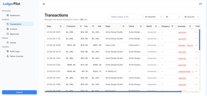Click the UNKNOWN PAYER anomaly badge
The width and height of the screenshot is (207, 96).
(184, 72)
